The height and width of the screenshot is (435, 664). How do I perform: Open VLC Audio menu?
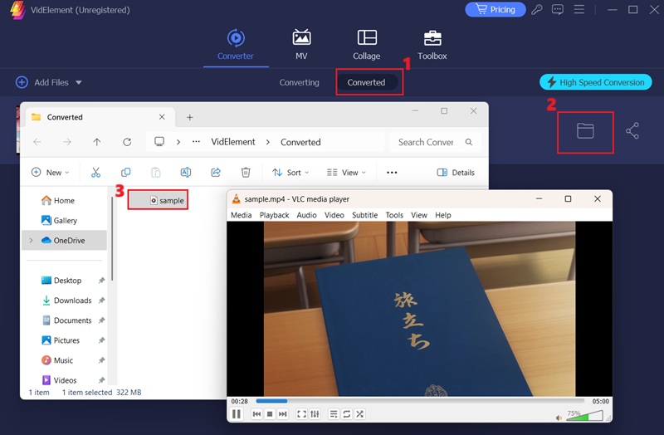tap(306, 215)
